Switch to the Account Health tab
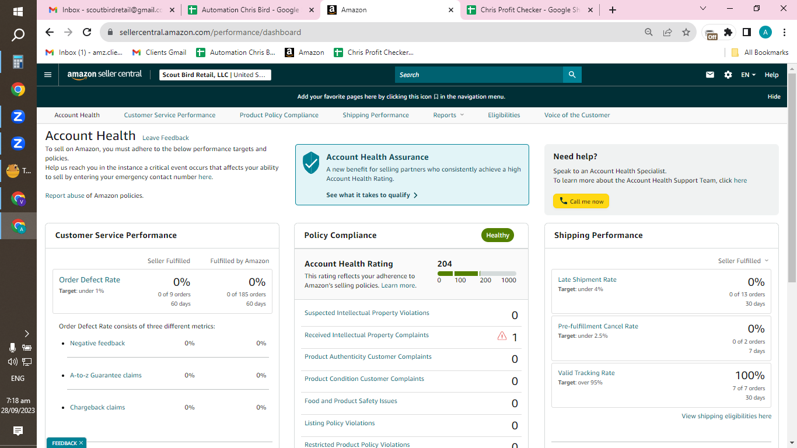Screen dimensions: 797x448 point(77,115)
